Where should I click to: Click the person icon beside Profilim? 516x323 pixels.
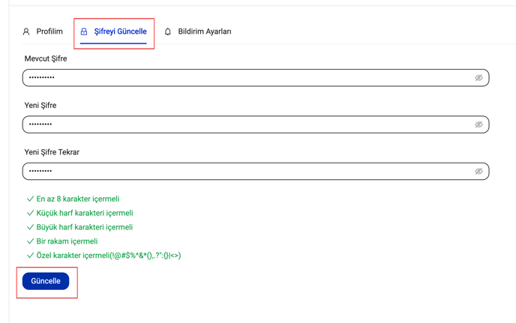(26, 32)
